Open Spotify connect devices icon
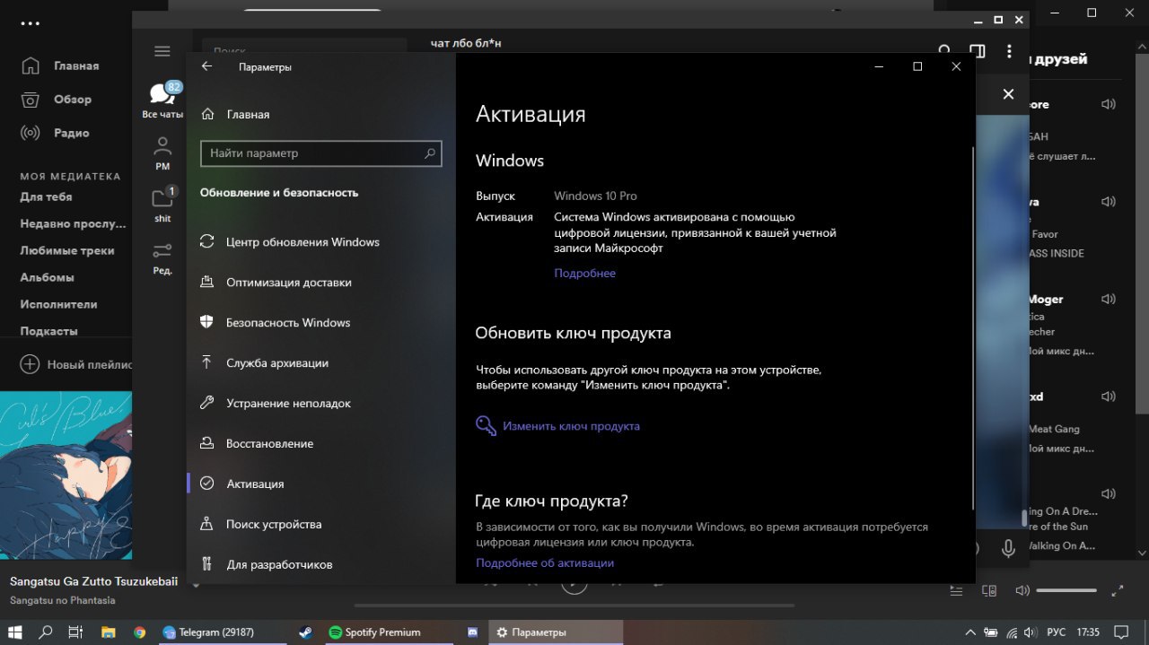 (989, 591)
